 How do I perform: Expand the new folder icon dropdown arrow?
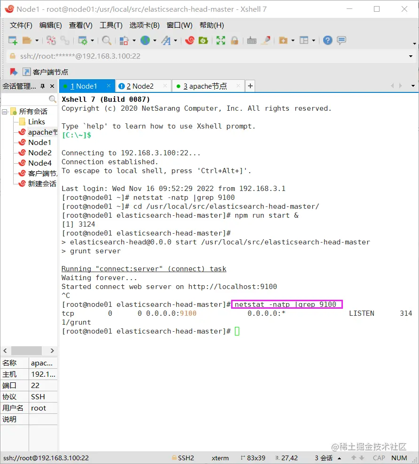(x=293, y=40)
